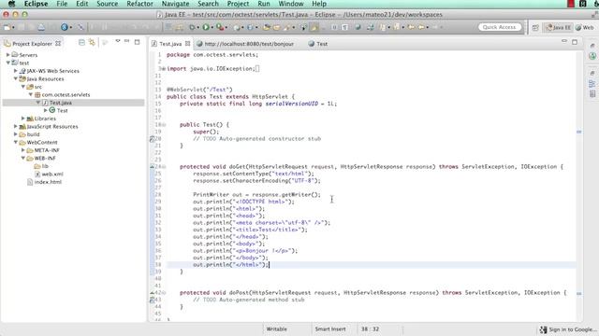This screenshot has height=336, width=599.
Task: Switch to Java EE perspective
Action: click(558, 27)
